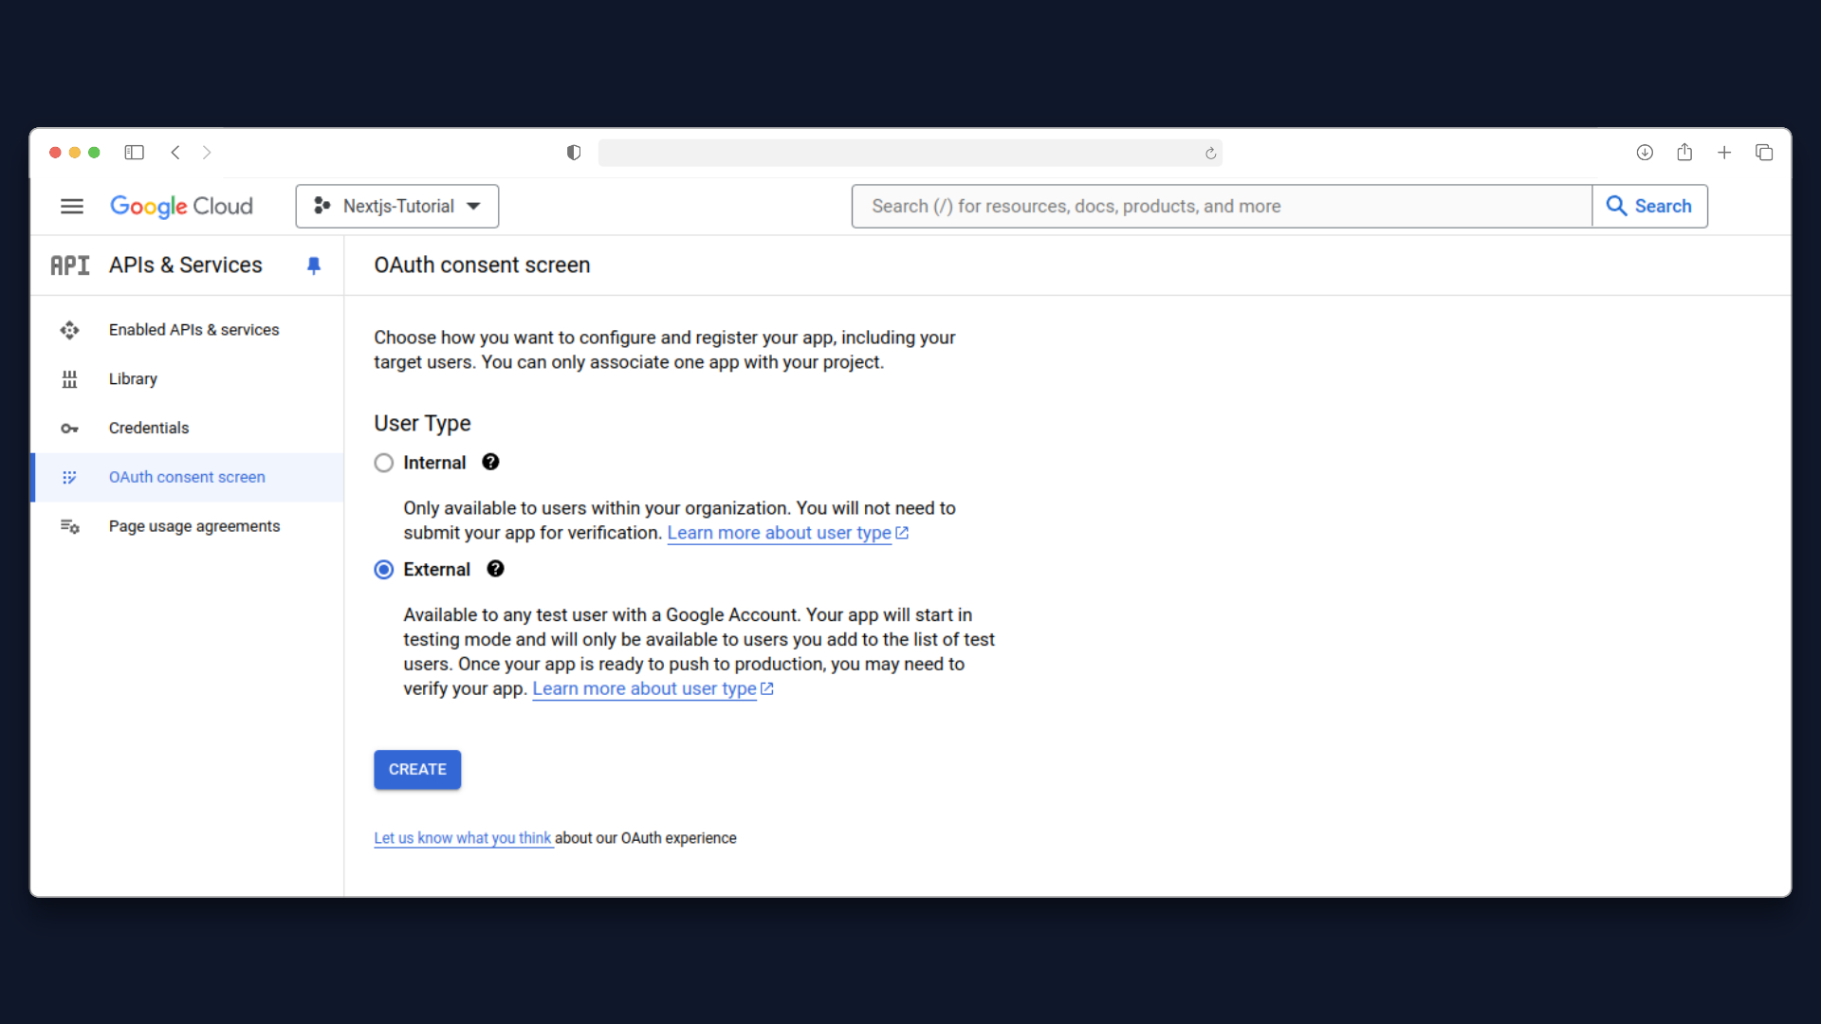The height and width of the screenshot is (1024, 1821).
Task: Select the Internal user type radio button
Action: tap(384, 463)
